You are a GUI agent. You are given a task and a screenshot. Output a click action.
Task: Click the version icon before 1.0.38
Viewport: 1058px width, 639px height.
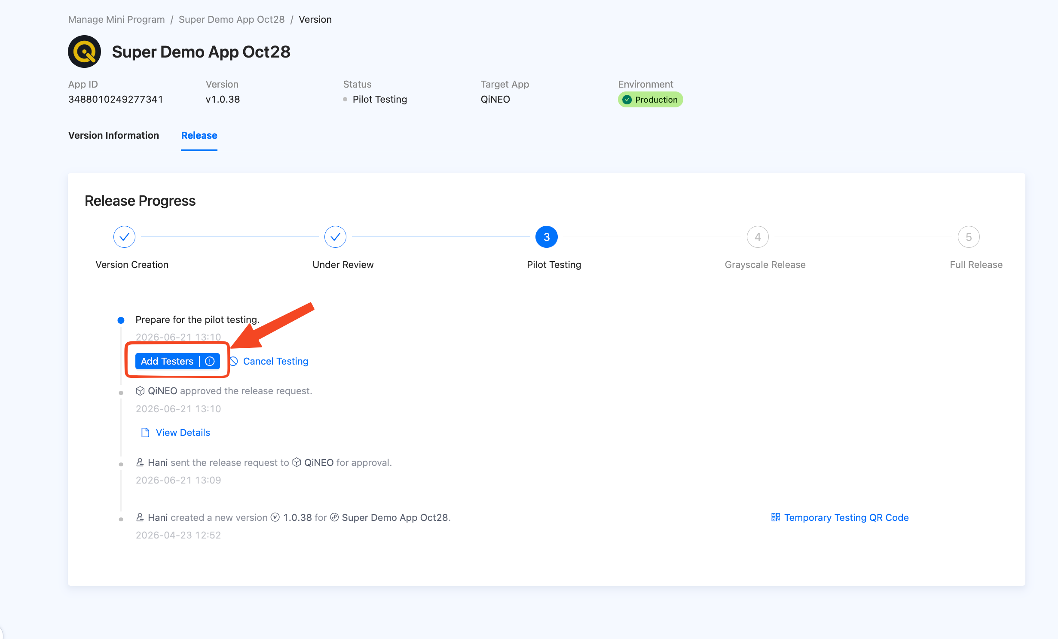[275, 517]
